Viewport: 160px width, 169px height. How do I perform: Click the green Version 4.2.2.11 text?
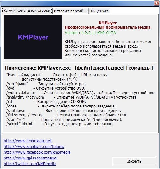[x=90, y=33]
